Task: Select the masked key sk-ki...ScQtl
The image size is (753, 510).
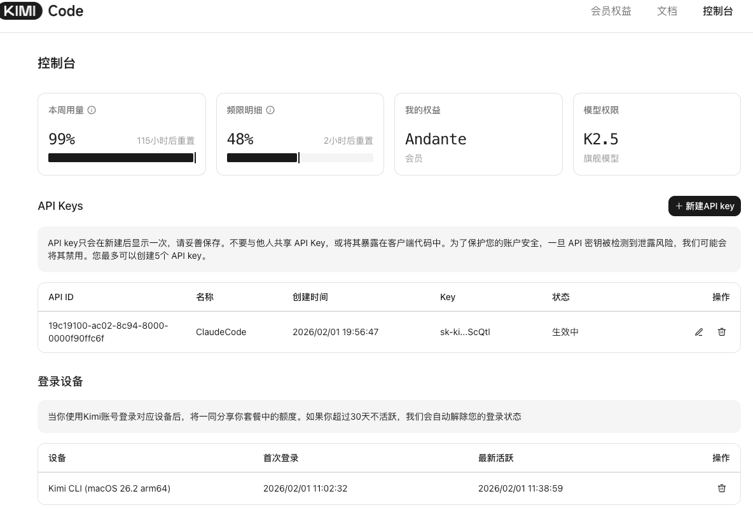Action: [x=465, y=332]
